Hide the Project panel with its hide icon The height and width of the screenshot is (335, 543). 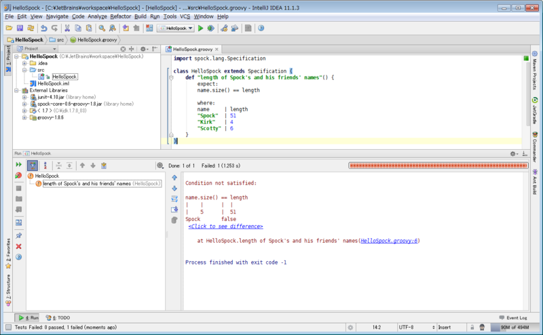(x=155, y=49)
